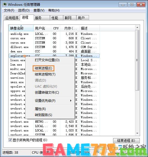Expand 设置优先级(P) submenu
148x157 pixels.
coord(50,101)
